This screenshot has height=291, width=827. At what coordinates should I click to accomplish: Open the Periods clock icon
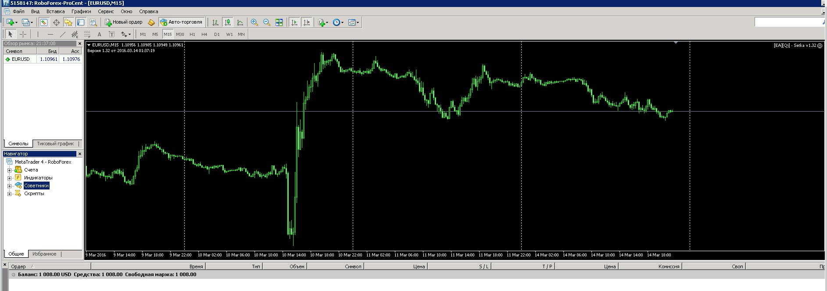(337, 22)
